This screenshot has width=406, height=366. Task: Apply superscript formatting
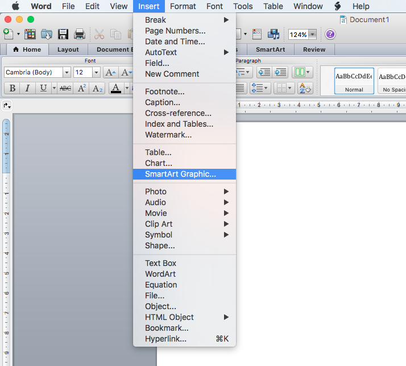pos(82,88)
